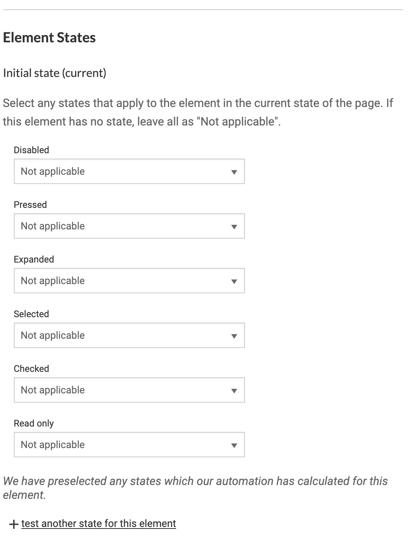Click 'test another state for this element'
416x542 pixels.
pos(99,524)
